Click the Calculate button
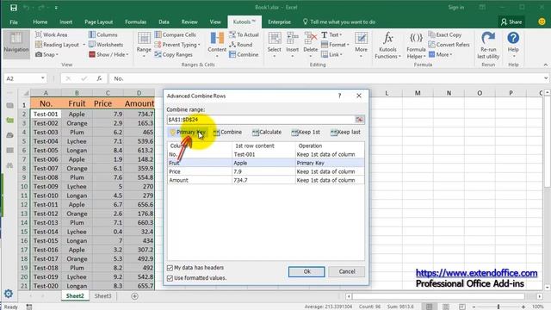The image size is (551, 310). tap(267, 132)
